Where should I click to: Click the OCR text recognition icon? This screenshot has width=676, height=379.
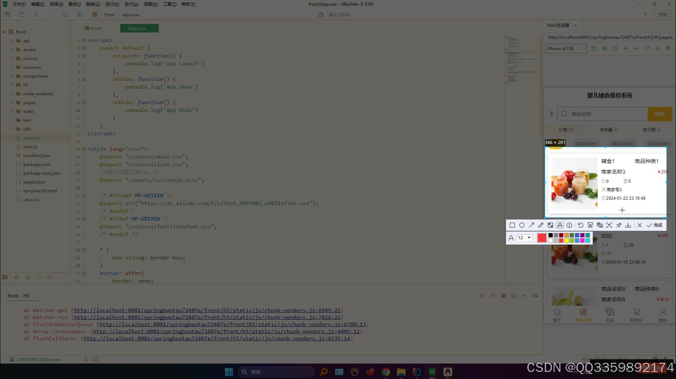tap(609, 225)
